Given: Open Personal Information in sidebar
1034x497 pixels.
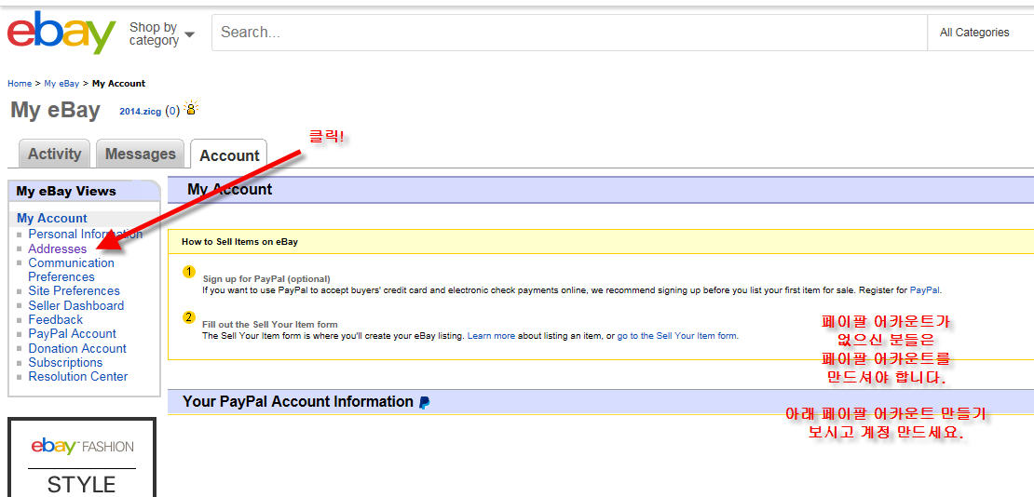Looking at the screenshot, I should tap(85, 234).
